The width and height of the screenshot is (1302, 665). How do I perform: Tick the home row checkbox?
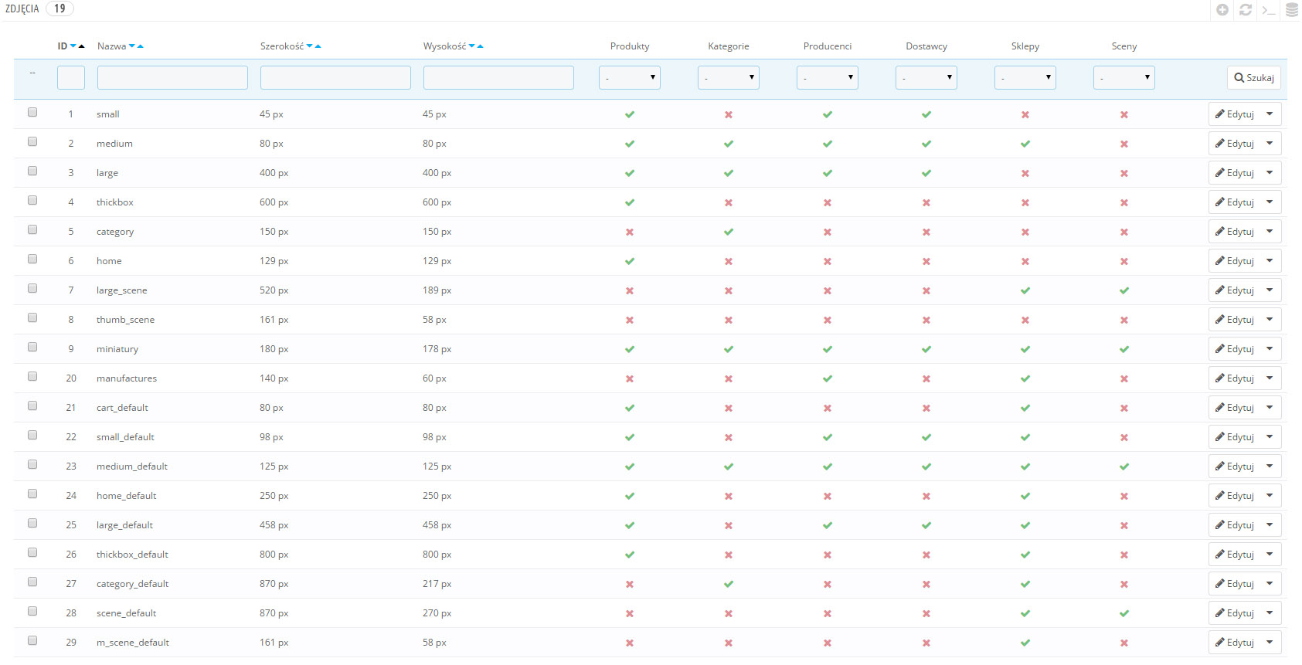pos(32,259)
